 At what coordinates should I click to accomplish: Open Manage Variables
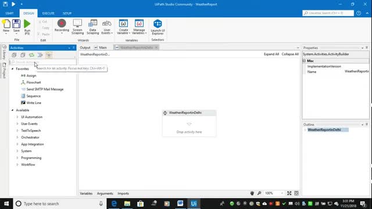point(139,27)
